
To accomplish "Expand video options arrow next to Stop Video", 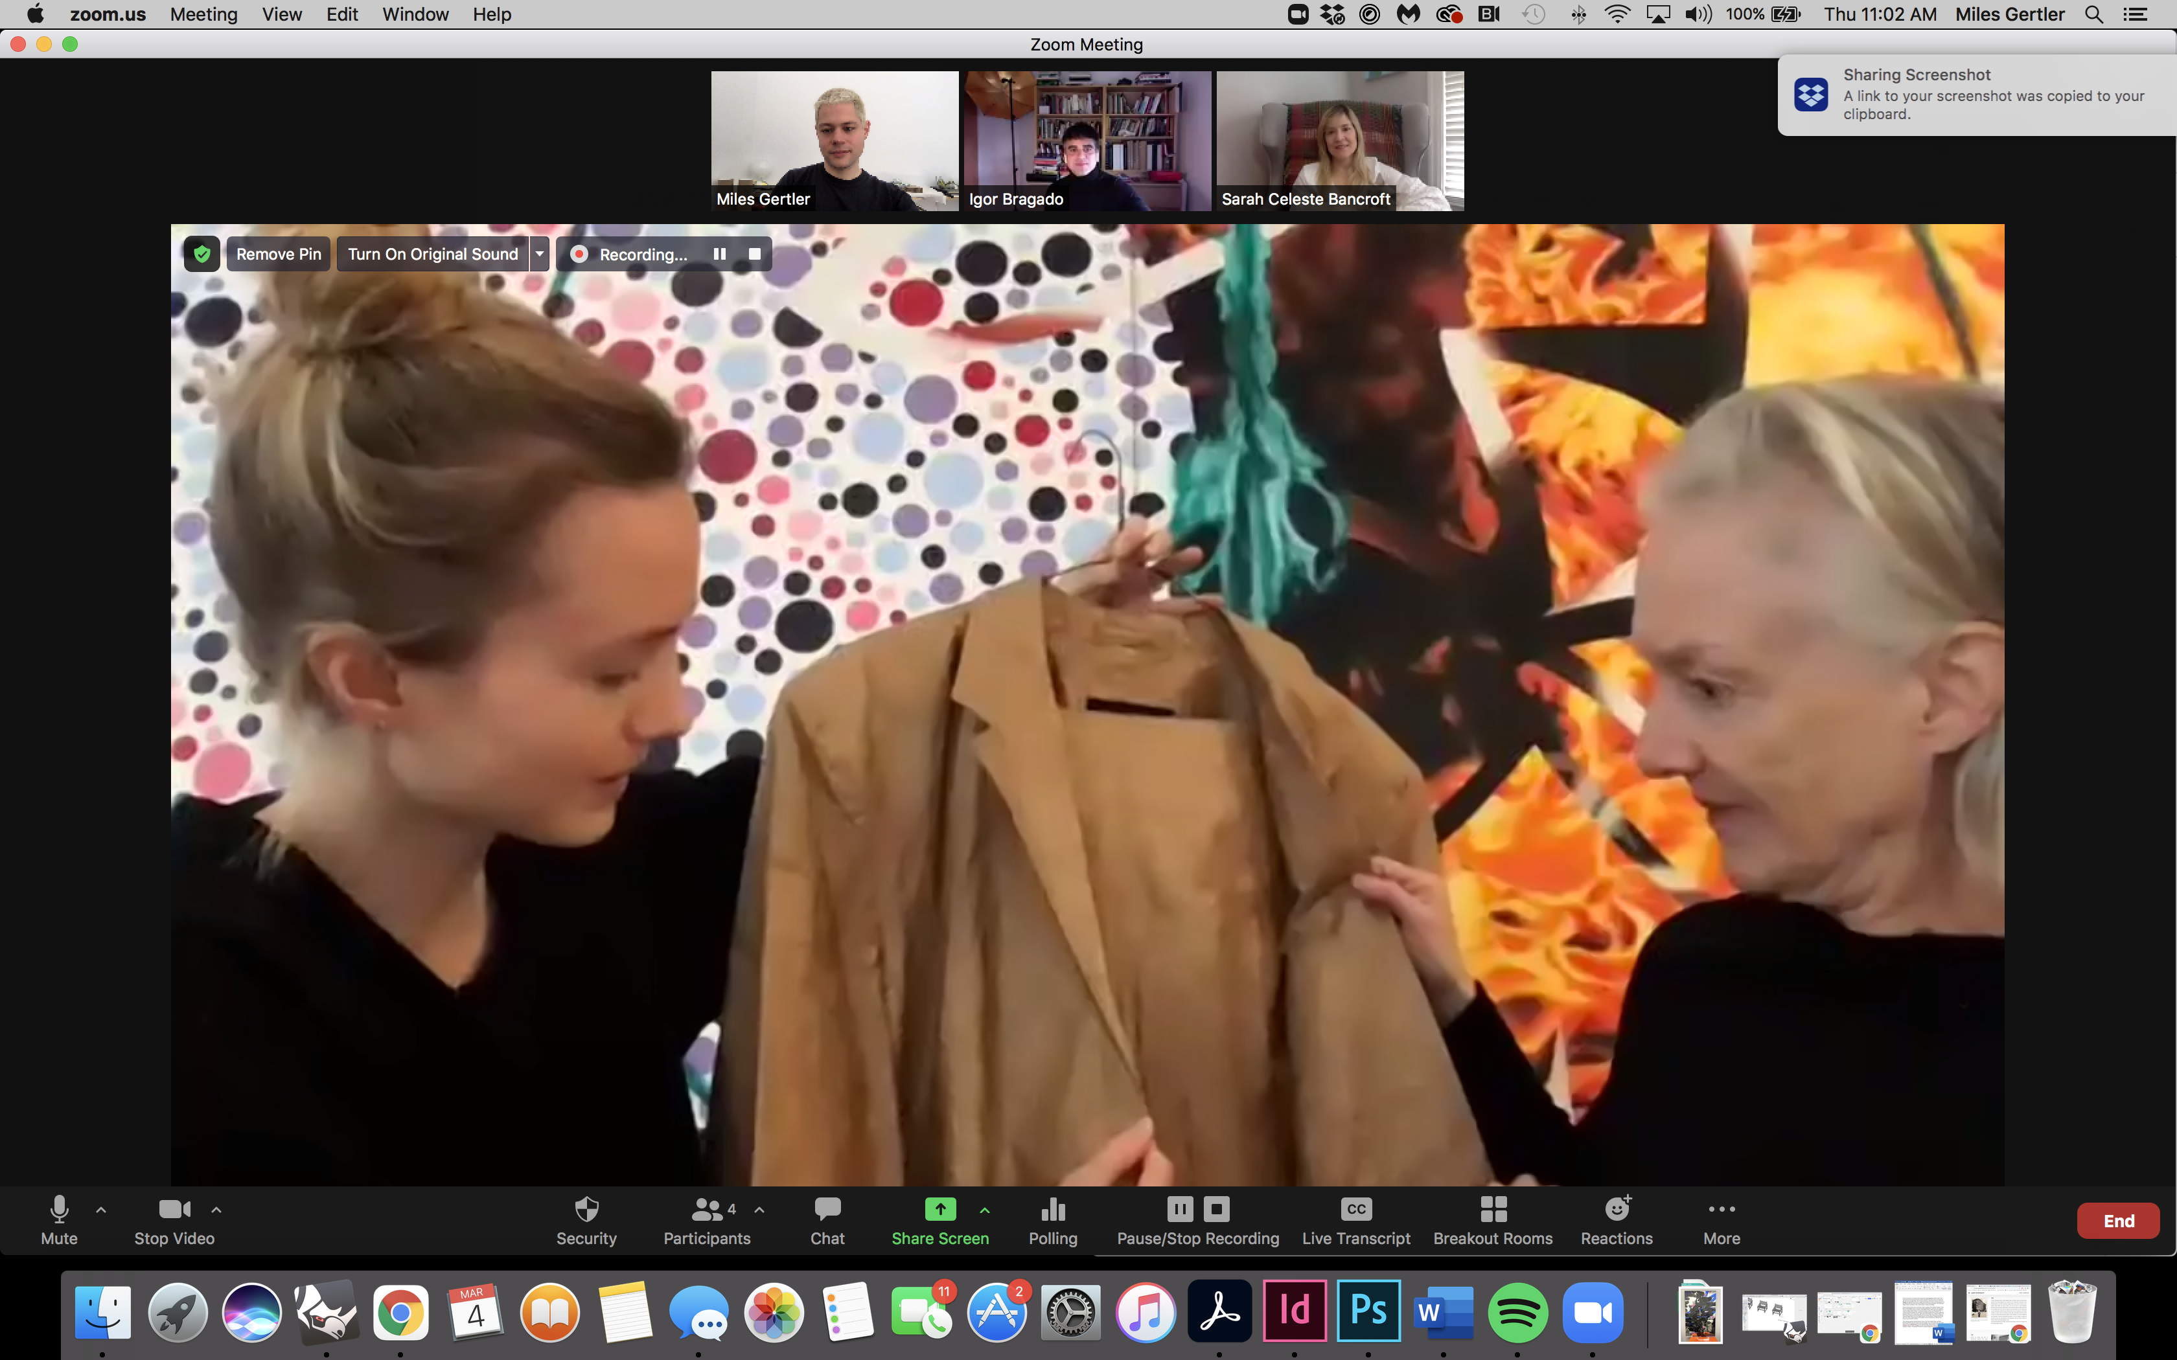I will point(216,1210).
